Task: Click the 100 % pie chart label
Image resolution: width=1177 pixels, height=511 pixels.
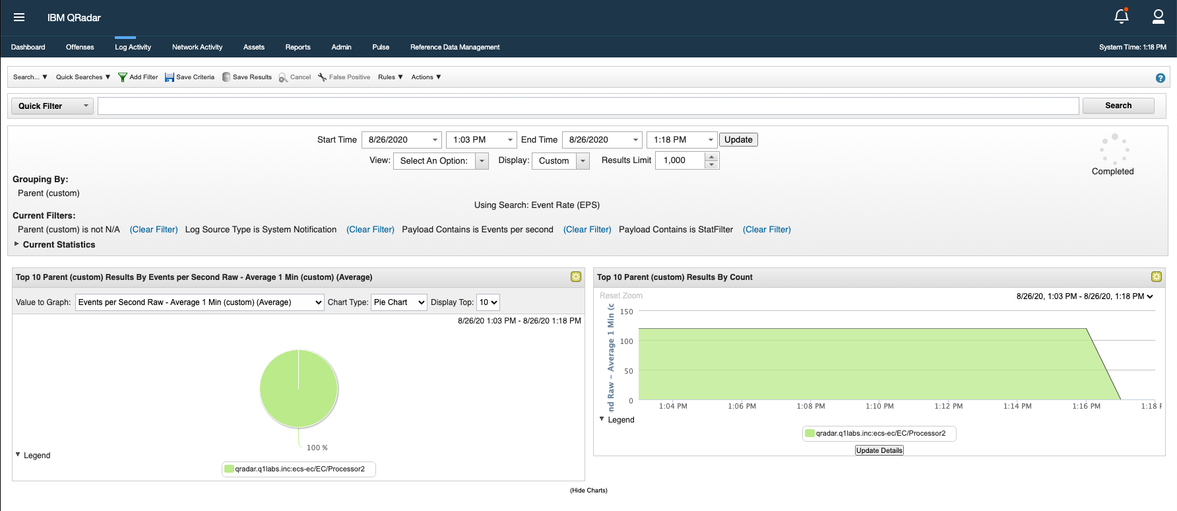Action: [x=317, y=448]
